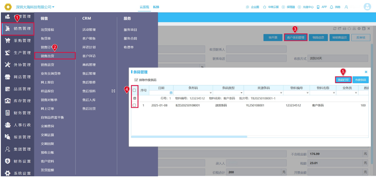Viewport: 376px width, 178px height.
Task: Click the user avatar icon
Action: point(367,7)
